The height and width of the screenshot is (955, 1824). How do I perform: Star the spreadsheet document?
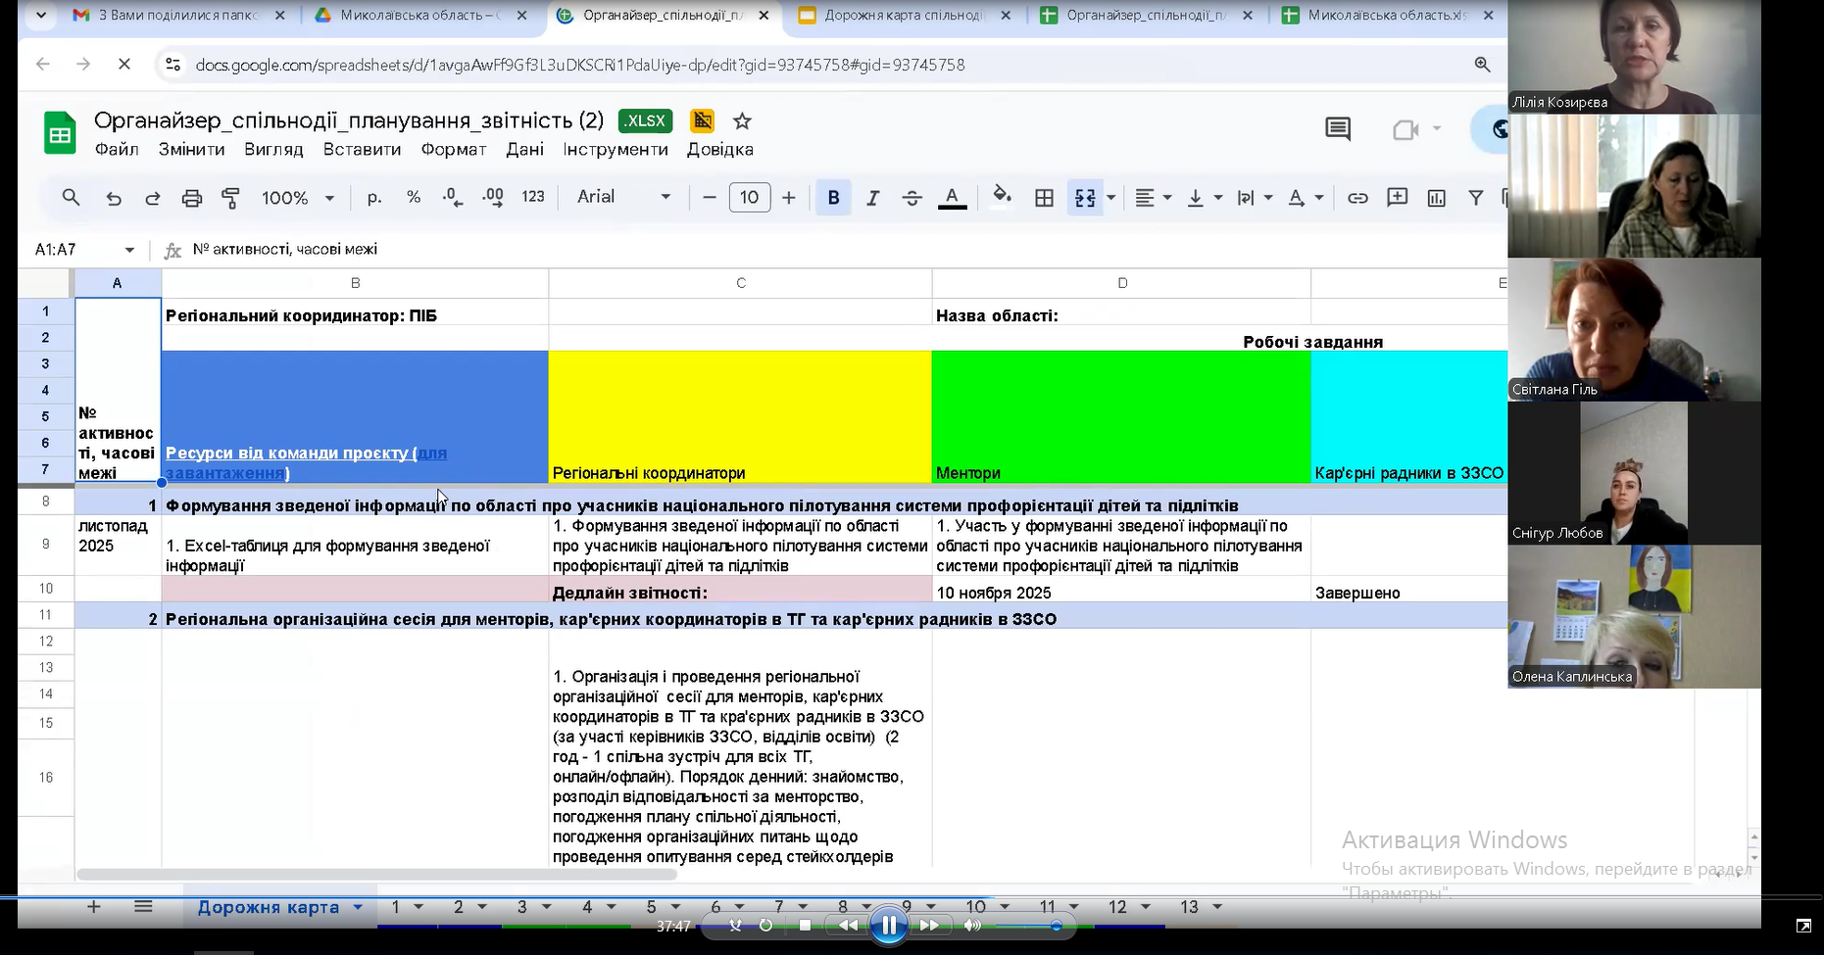coord(742,121)
